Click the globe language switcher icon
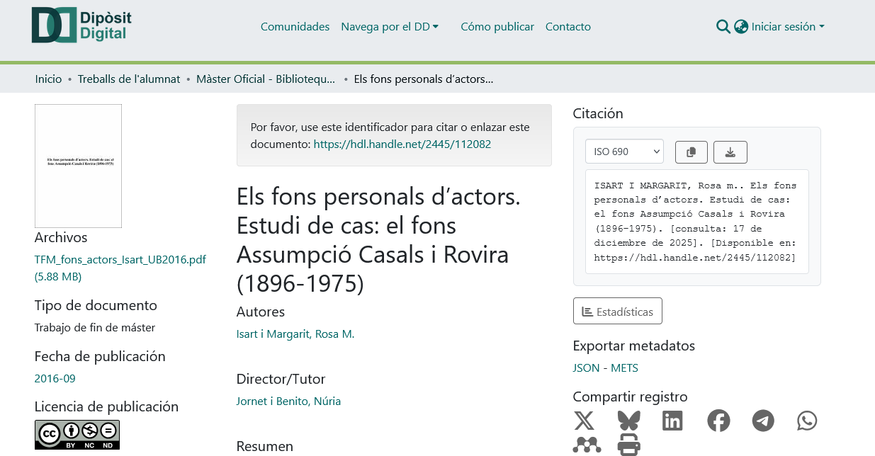Screen dimensions: 875x456 point(741,27)
